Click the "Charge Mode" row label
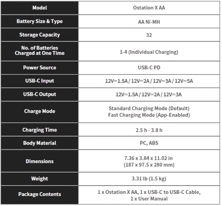 click(39, 111)
